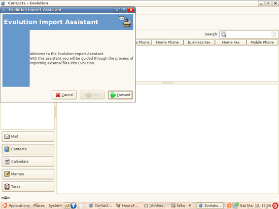The height and width of the screenshot is (209, 279).
Task: Launch the web browser globe icon in panel
Action: coord(74,205)
